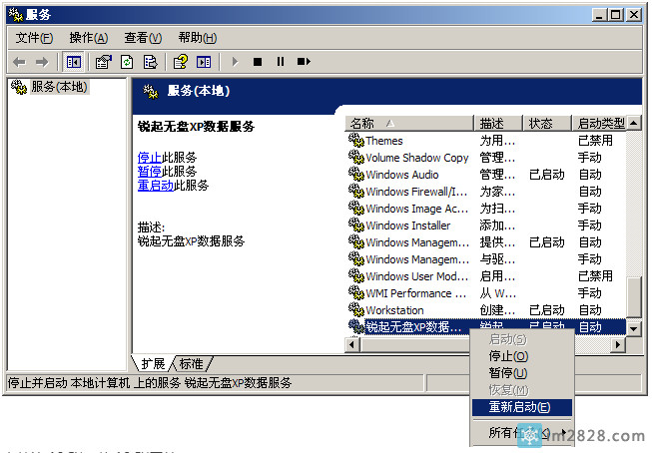Switch to the 标准 tab
This screenshot has width=652, height=453.
[x=191, y=364]
